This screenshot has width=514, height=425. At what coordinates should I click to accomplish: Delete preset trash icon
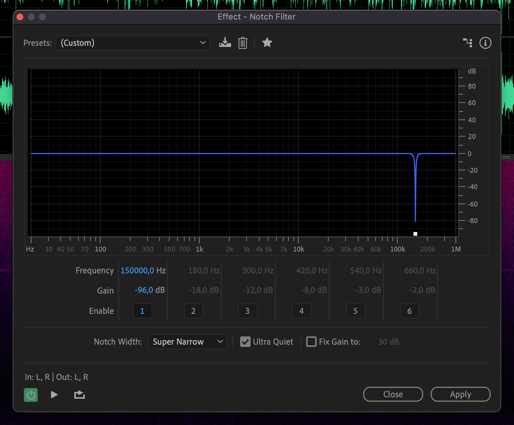point(243,43)
